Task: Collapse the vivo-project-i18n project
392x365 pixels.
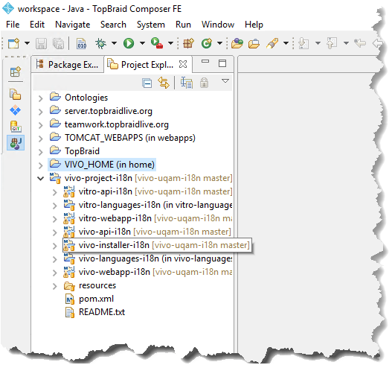Action: [x=40, y=178]
